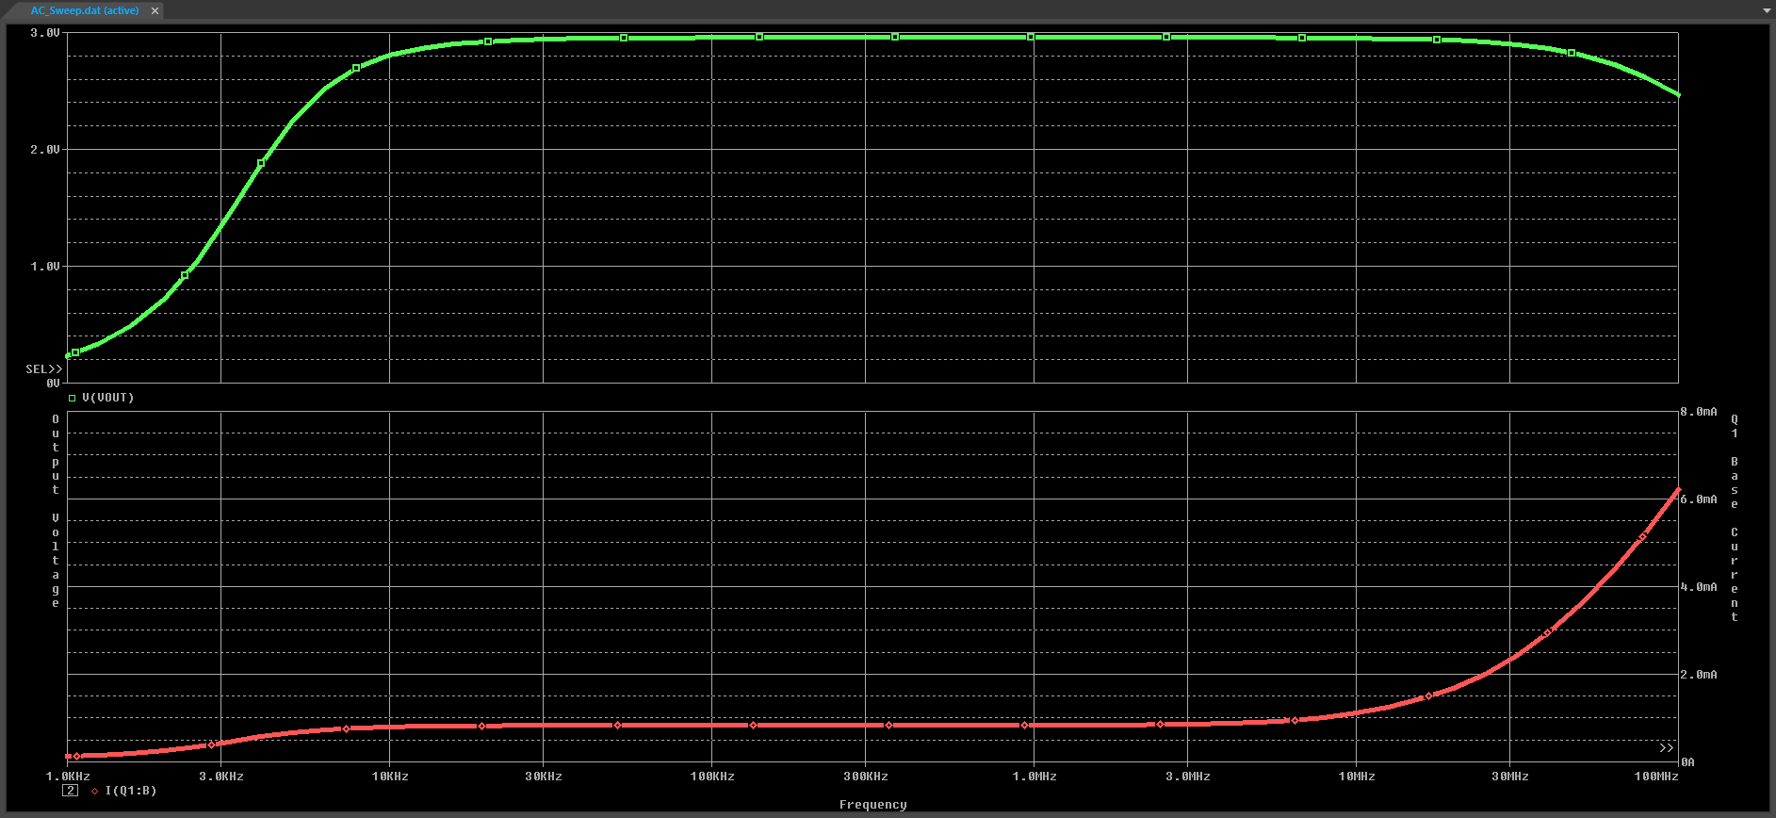The width and height of the screenshot is (1776, 818).
Task: Click the boxed 2 Y-axis indicator
Action: [71, 791]
